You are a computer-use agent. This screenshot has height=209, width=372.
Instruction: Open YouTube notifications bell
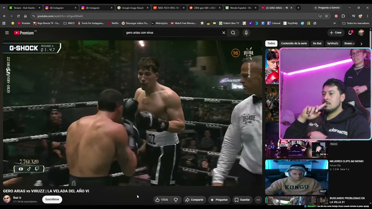pyautogui.click(x=350, y=33)
